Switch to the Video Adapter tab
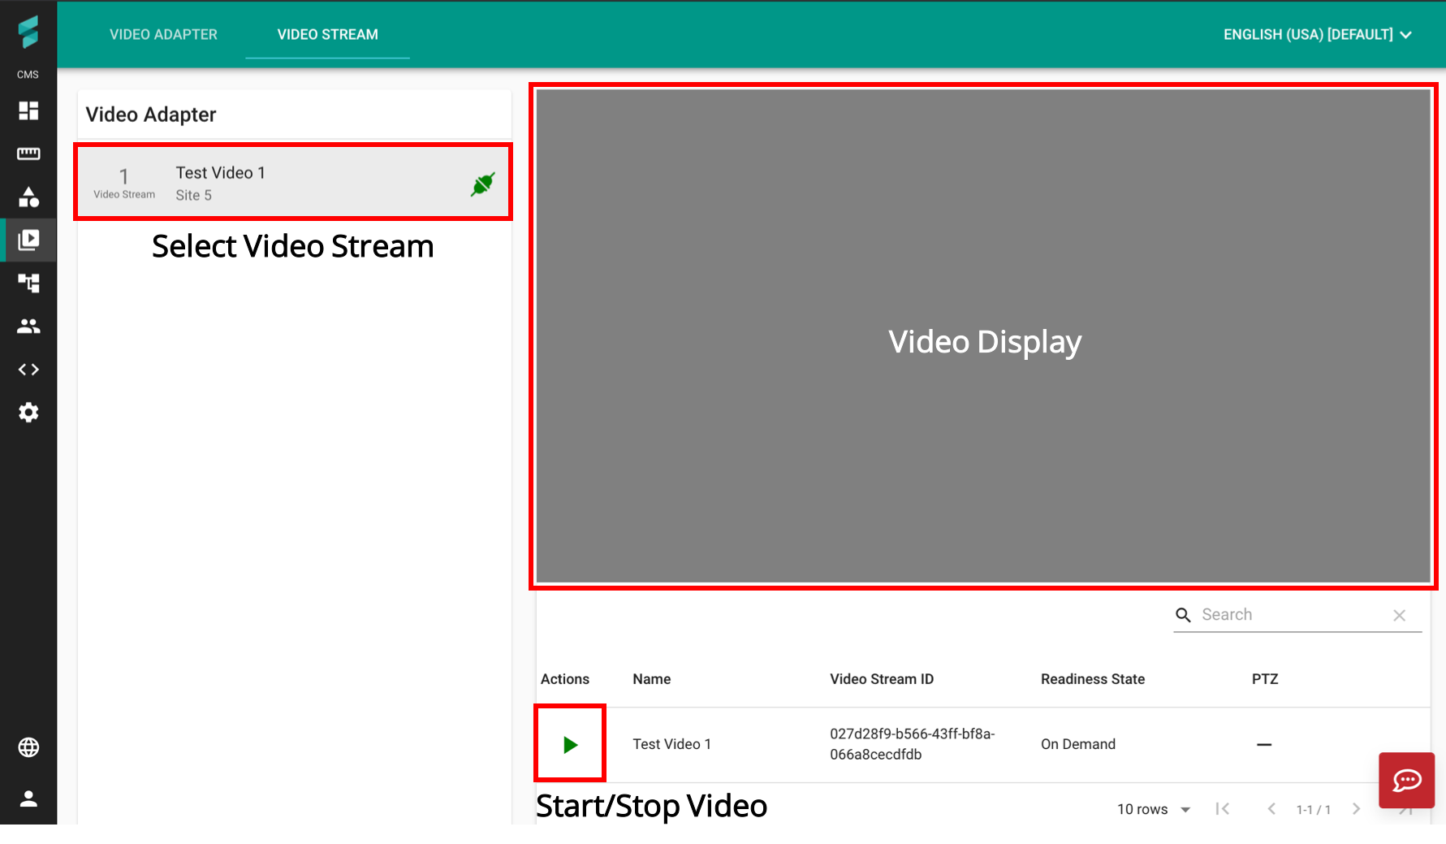1446x844 pixels. [x=163, y=34]
